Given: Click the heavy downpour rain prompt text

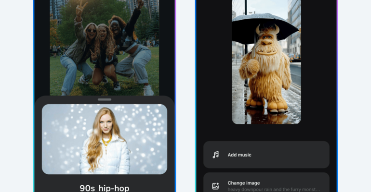Looking at the screenshot, I should pos(274,190).
